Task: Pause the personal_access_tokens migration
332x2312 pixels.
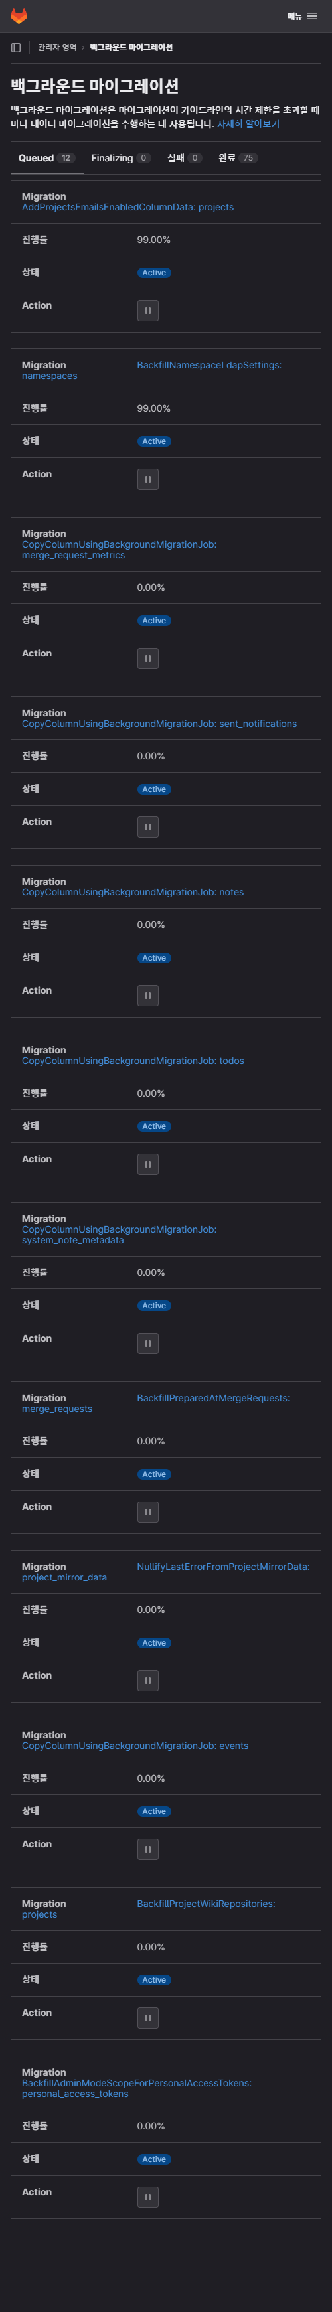Action: 148,2197
